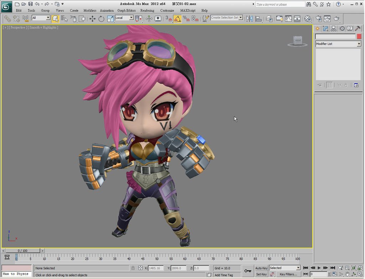Switch to the Hierarchy panel tab
This screenshot has height=279, width=365.
pos(334,29)
